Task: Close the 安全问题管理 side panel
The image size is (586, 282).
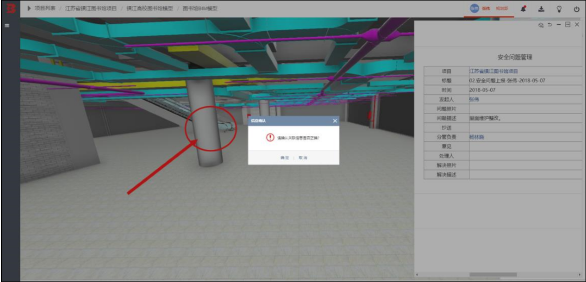Action: coord(577,25)
